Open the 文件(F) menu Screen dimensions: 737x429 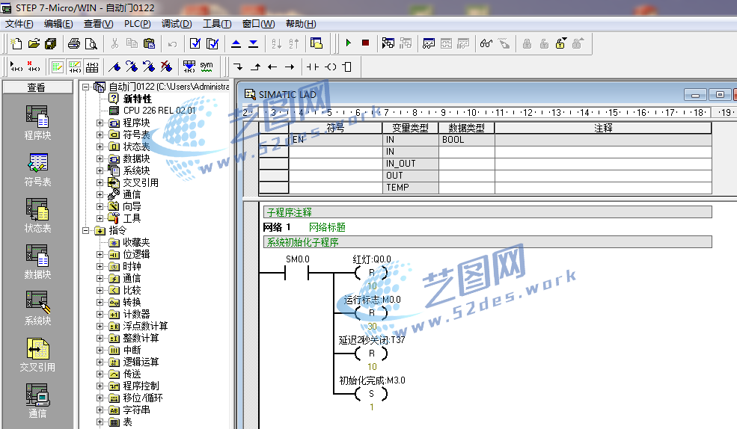19,23
